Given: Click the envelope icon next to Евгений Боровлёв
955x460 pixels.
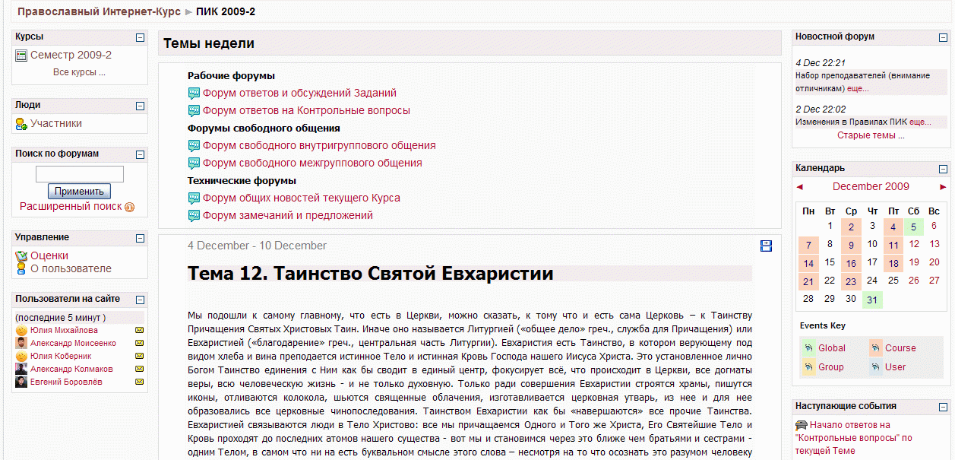Looking at the screenshot, I should pos(139,380).
